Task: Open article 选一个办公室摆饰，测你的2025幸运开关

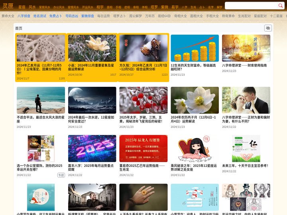Action: pyautogui.click(x=39, y=168)
